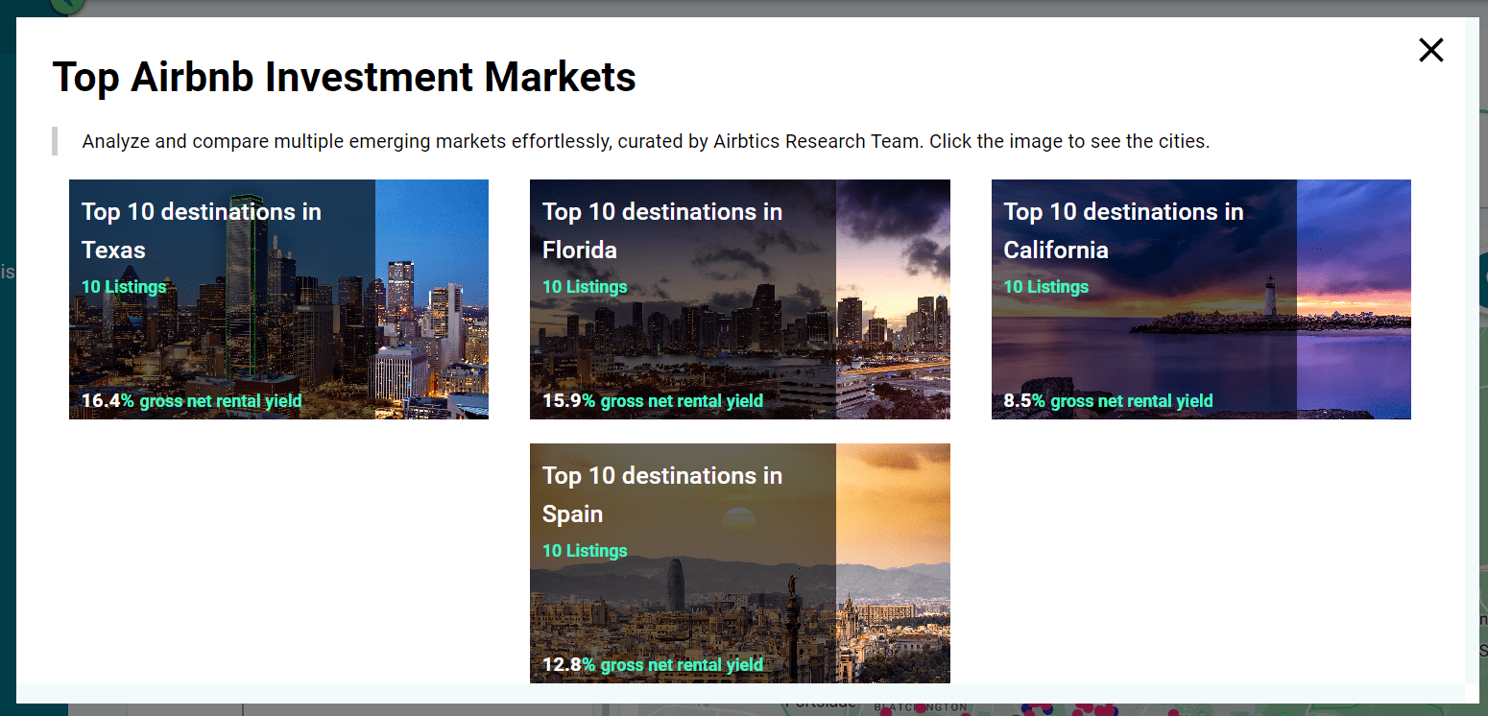The height and width of the screenshot is (716, 1488).
Task: Click the "Top 10 destinations in Spain" title
Action: point(662,494)
